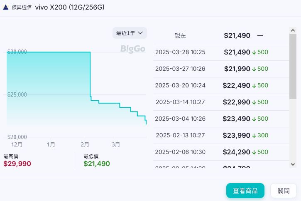The image size is (301, 201).
Task: Click the price drop arrow beside $23,990
Action: pyautogui.click(x=254, y=136)
